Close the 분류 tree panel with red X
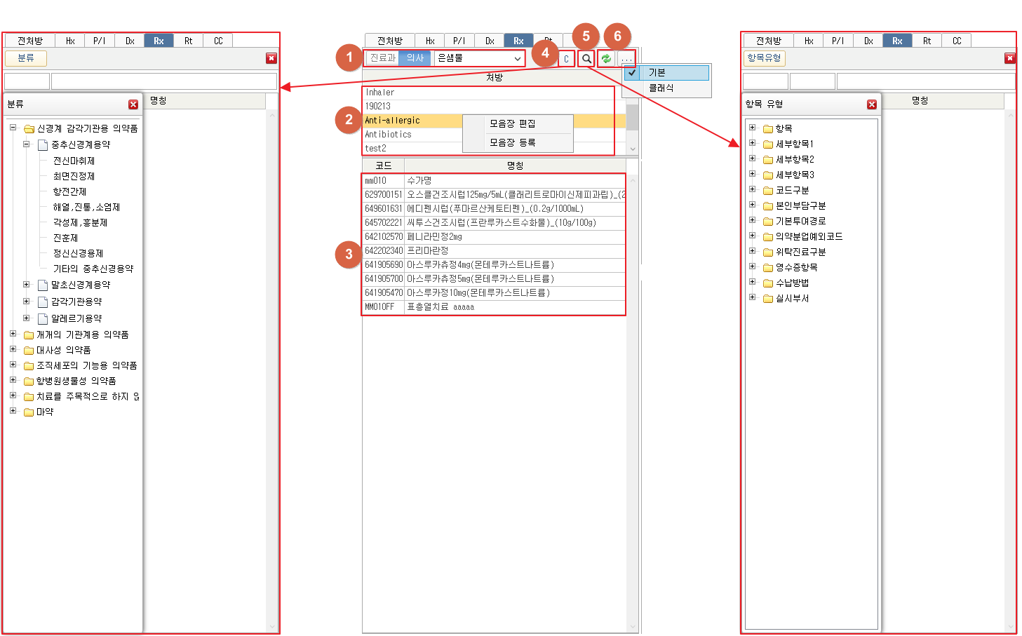1022x636 pixels. 133,104
